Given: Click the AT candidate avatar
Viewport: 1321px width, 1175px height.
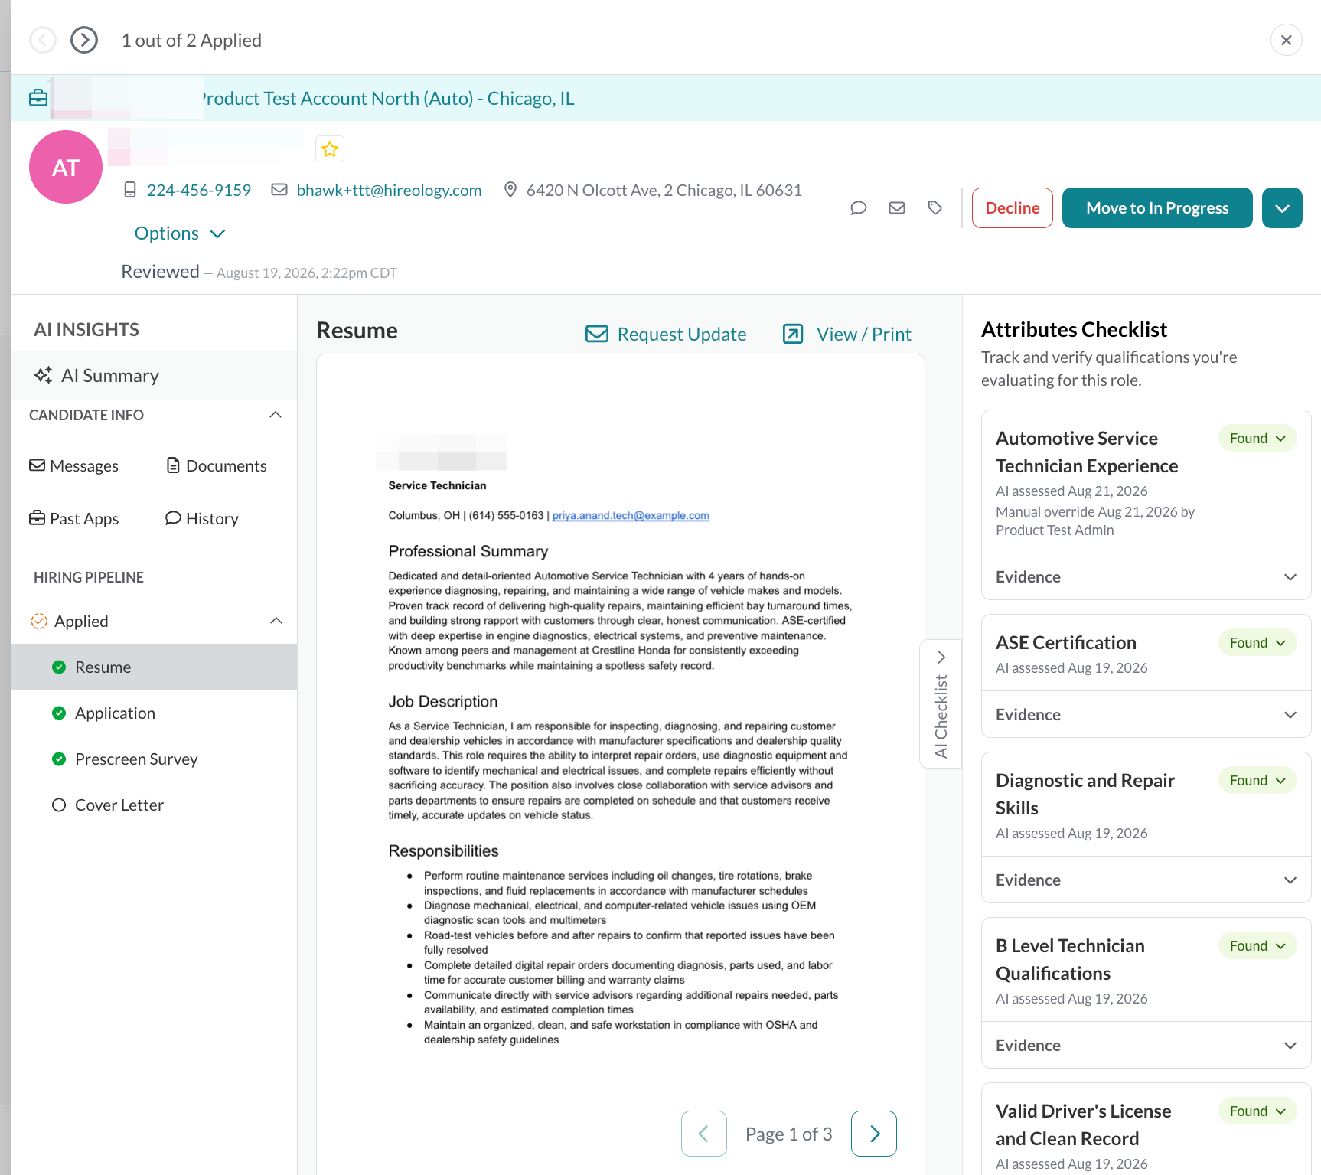Looking at the screenshot, I should (x=66, y=167).
